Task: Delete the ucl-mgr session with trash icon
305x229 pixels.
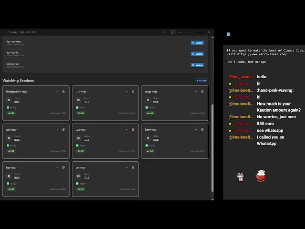Action: coord(63,129)
